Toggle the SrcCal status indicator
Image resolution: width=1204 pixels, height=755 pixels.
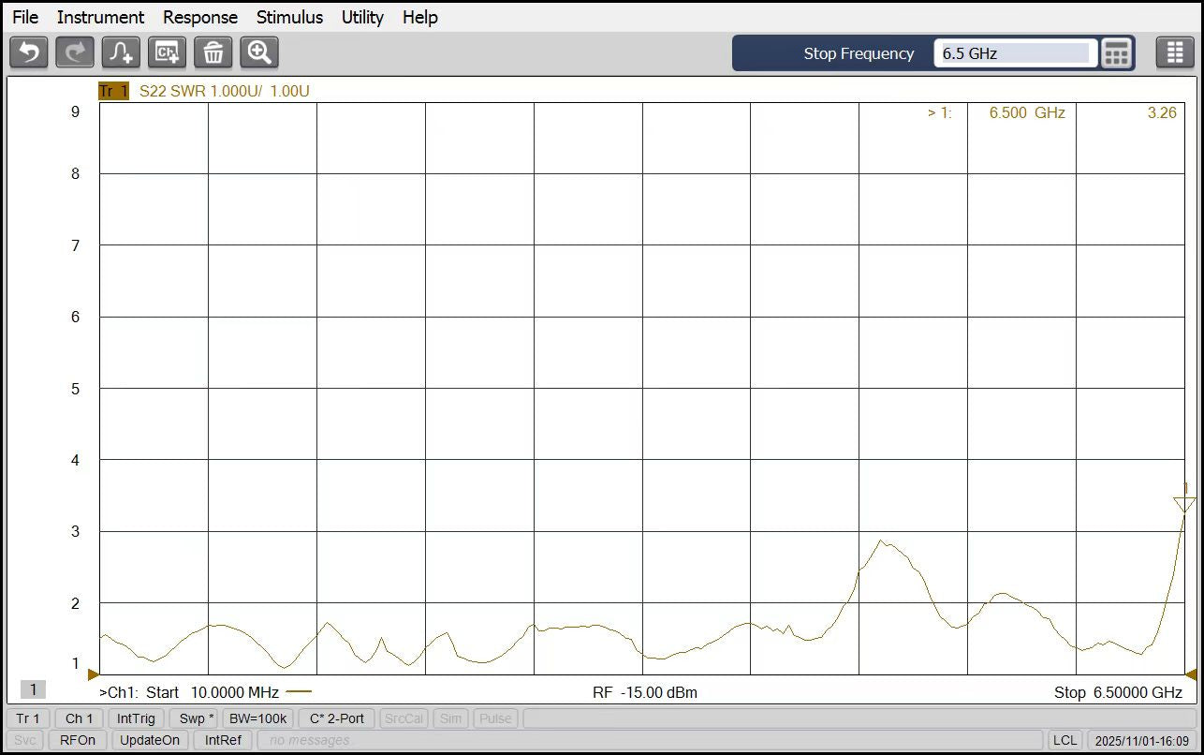click(404, 718)
